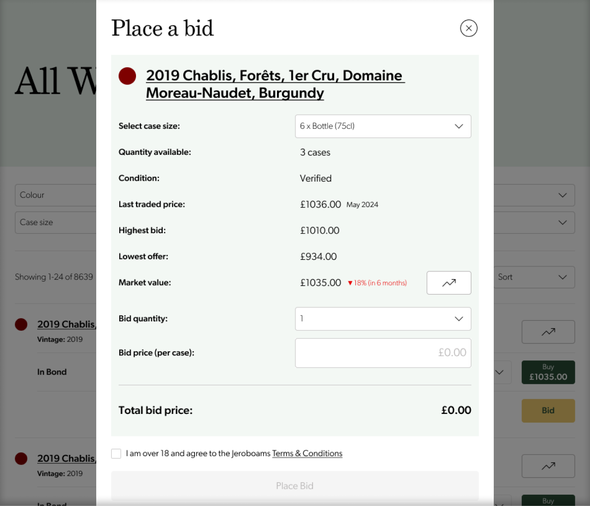Viewport: 590px width, 506px height.
Task: Open the Sort dropdown
Action: (x=534, y=277)
